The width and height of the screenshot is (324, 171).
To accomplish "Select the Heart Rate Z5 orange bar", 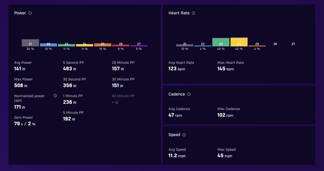I will pos(257,46).
